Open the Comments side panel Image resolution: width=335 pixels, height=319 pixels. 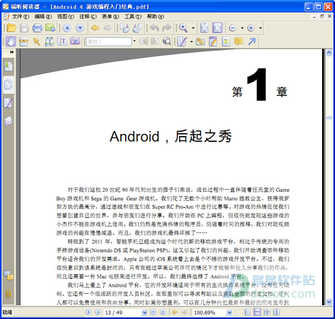pos(8,275)
